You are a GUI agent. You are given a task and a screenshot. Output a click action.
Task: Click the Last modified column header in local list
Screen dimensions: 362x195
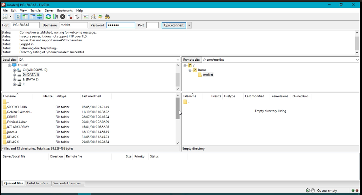91,96
